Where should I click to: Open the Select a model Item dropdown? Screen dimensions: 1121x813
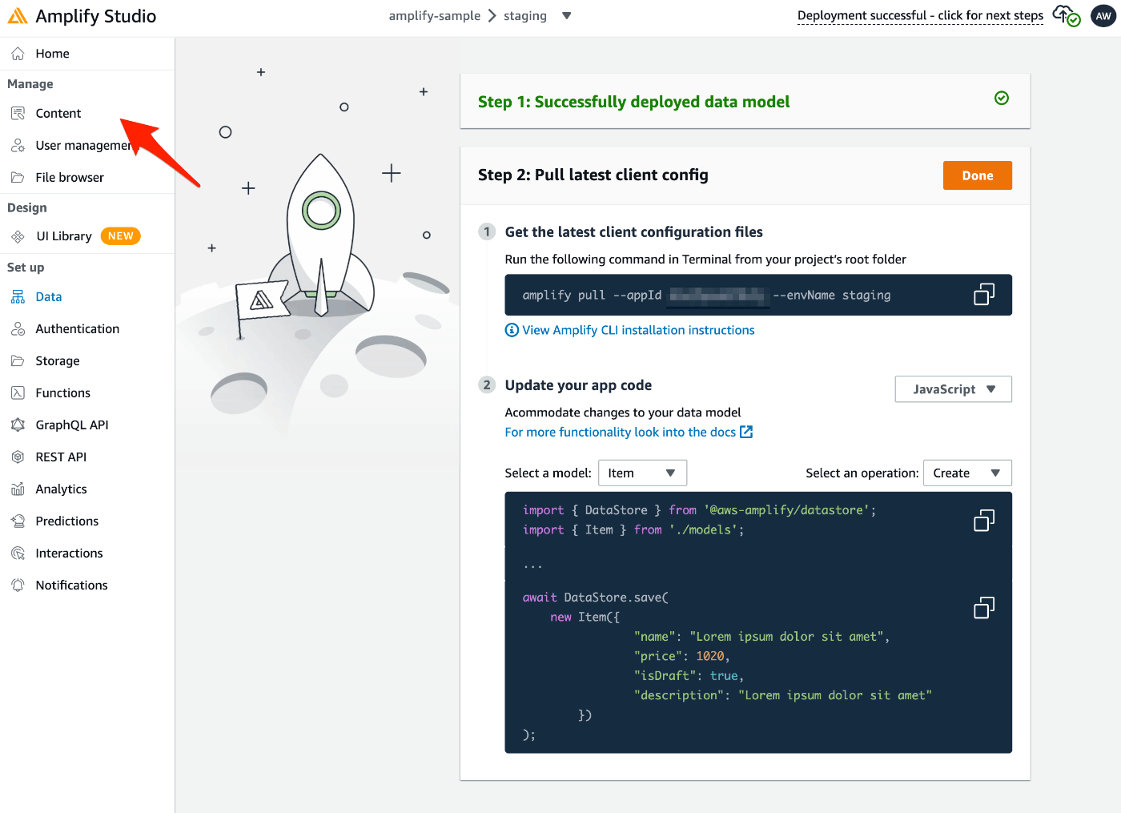(642, 473)
